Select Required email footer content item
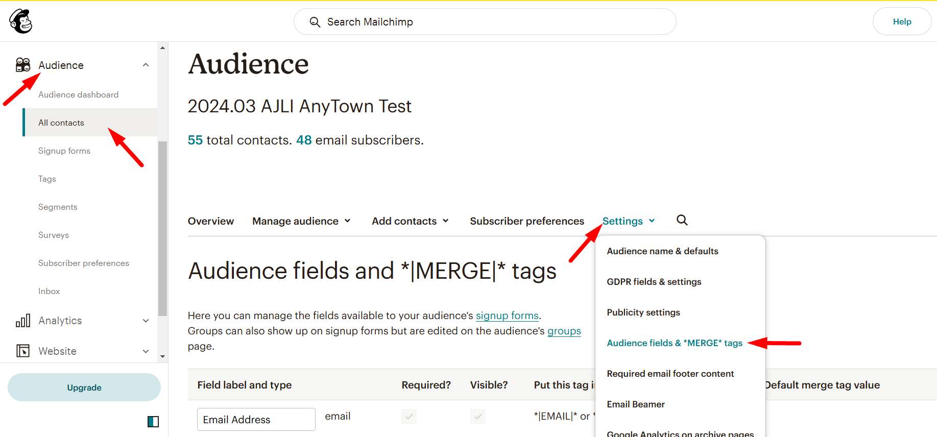 pyautogui.click(x=670, y=374)
